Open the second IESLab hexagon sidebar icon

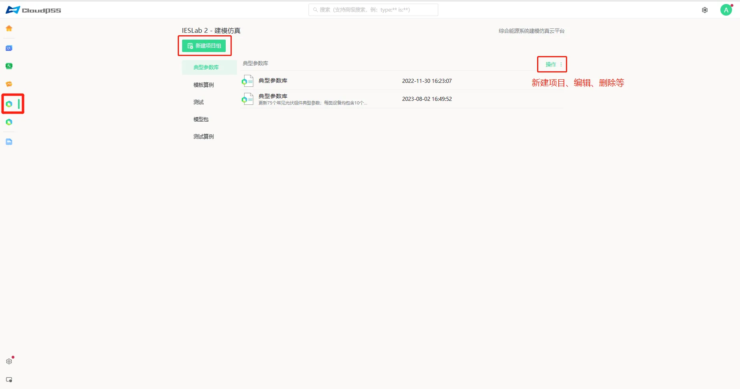(x=9, y=122)
